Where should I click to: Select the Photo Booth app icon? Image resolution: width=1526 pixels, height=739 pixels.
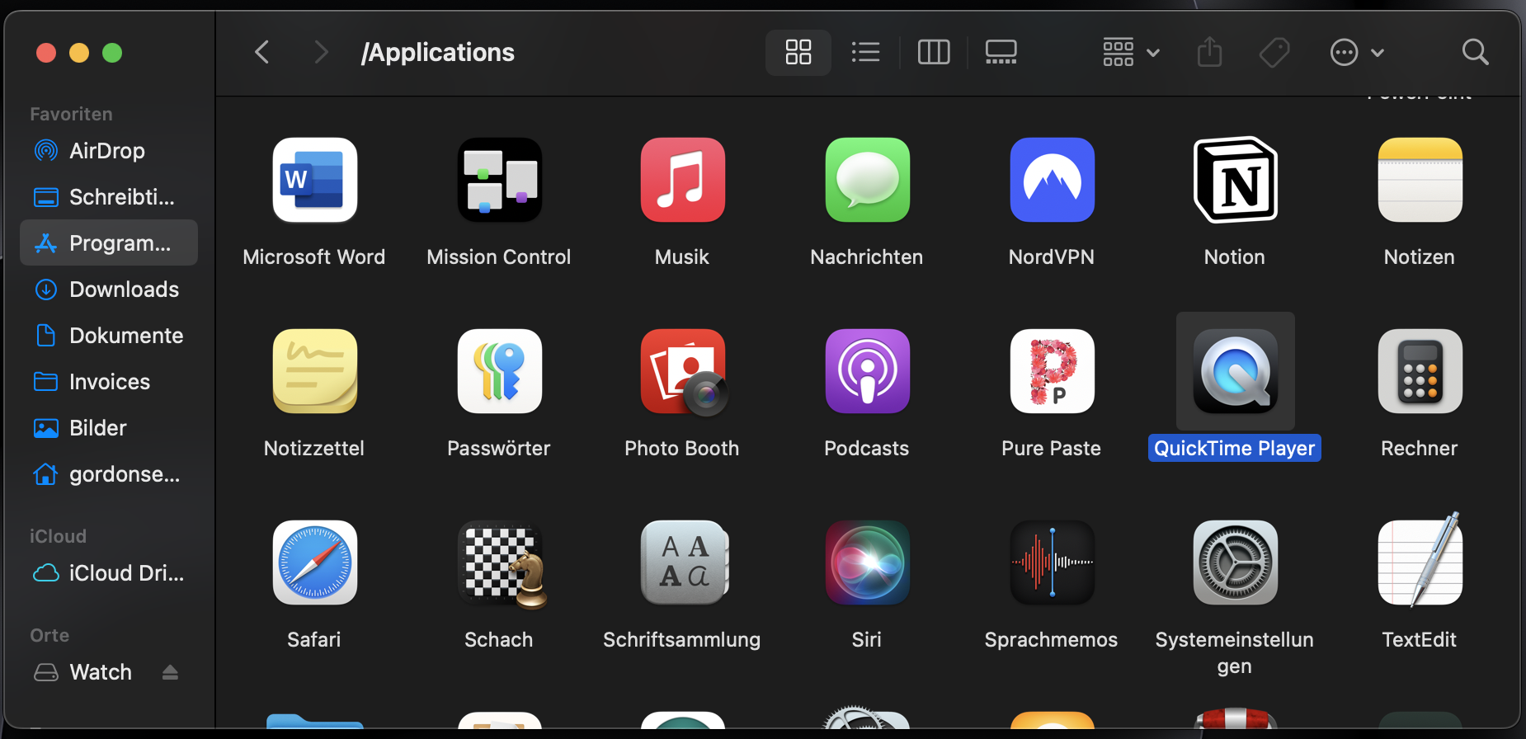pyautogui.click(x=684, y=372)
